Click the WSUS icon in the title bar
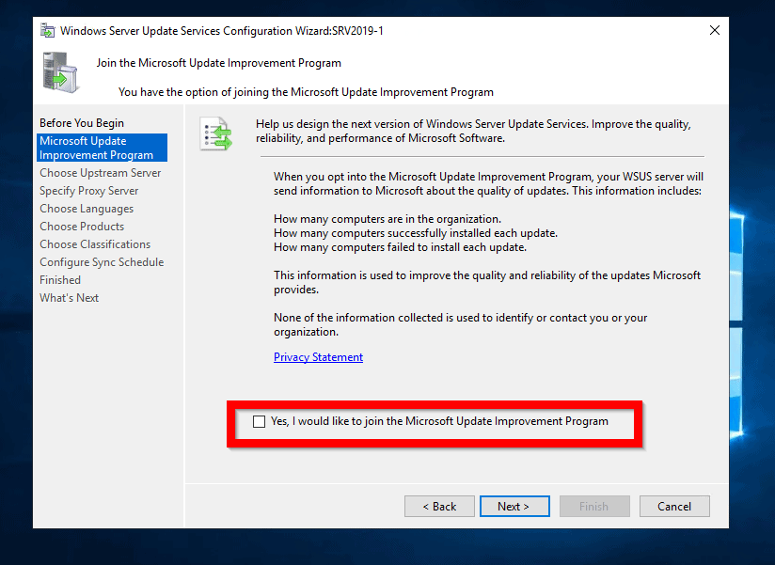The width and height of the screenshot is (775, 565). 46,30
